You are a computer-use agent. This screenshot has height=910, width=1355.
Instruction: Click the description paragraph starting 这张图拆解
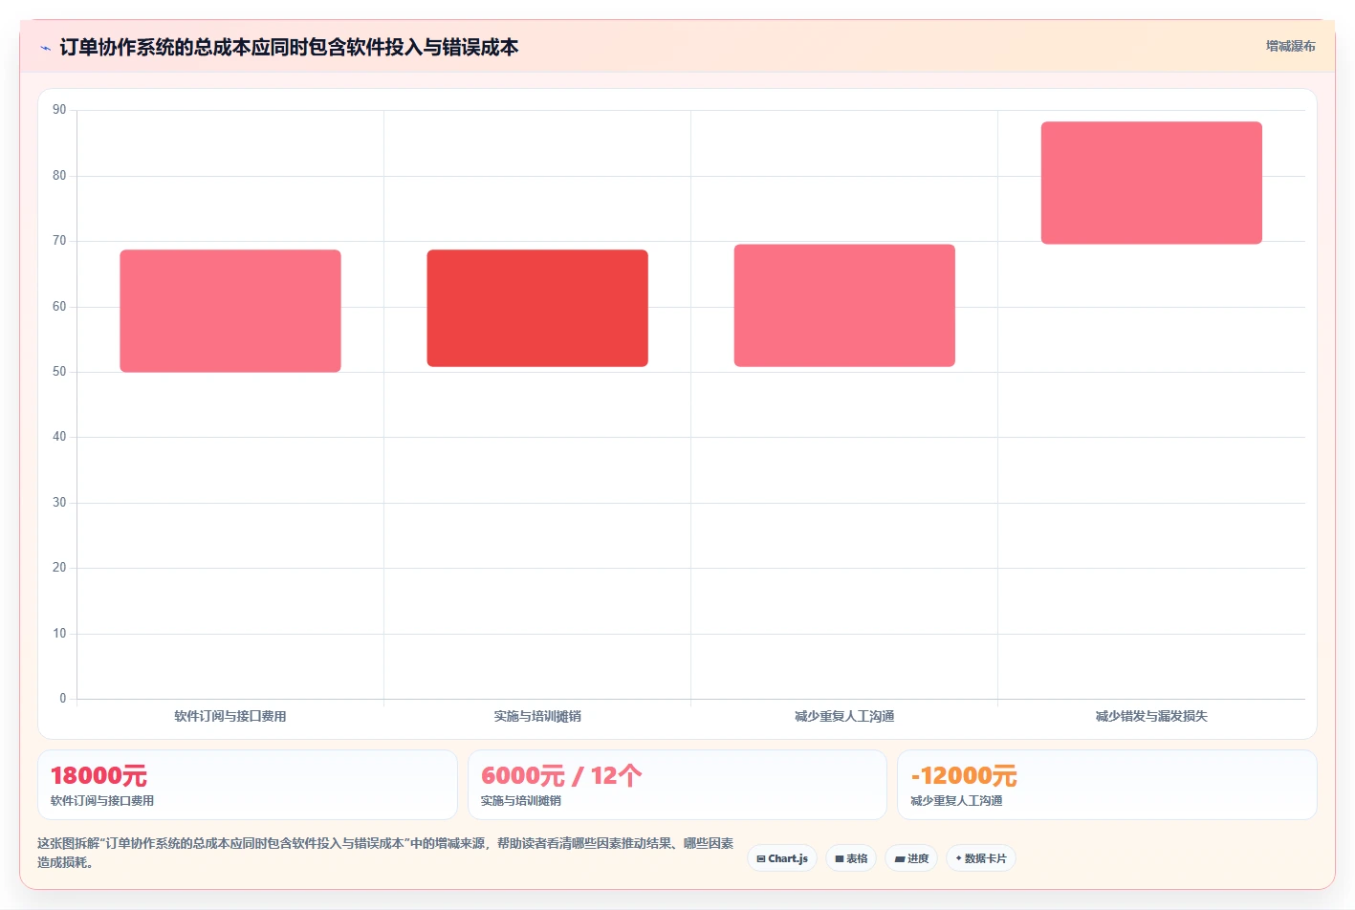tap(385, 853)
